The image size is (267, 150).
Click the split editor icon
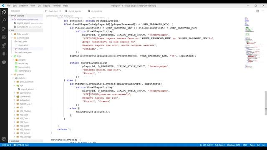pos(257,11)
